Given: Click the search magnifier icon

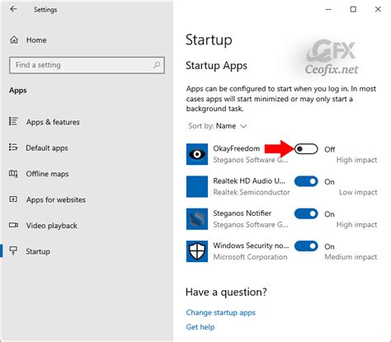Looking at the screenshot, I should [x=157, y=65].
